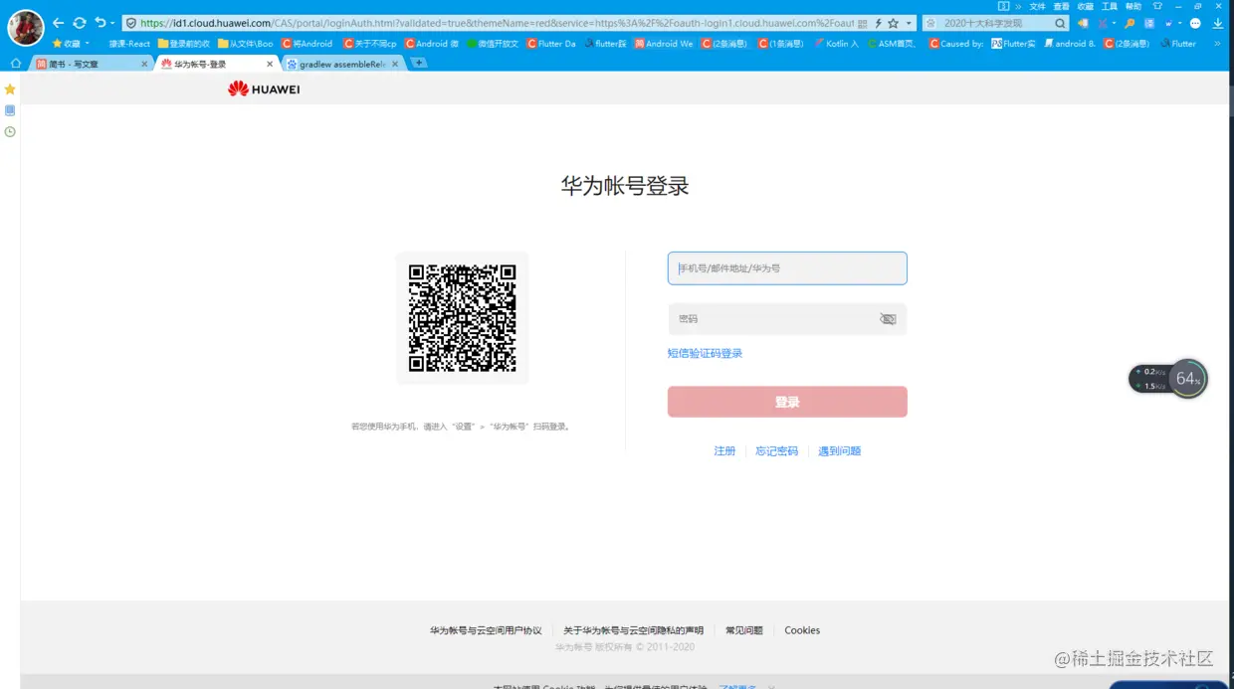Open the 从文件\Boo bookmark folder
1234x689 pixels.
[246, 44]
